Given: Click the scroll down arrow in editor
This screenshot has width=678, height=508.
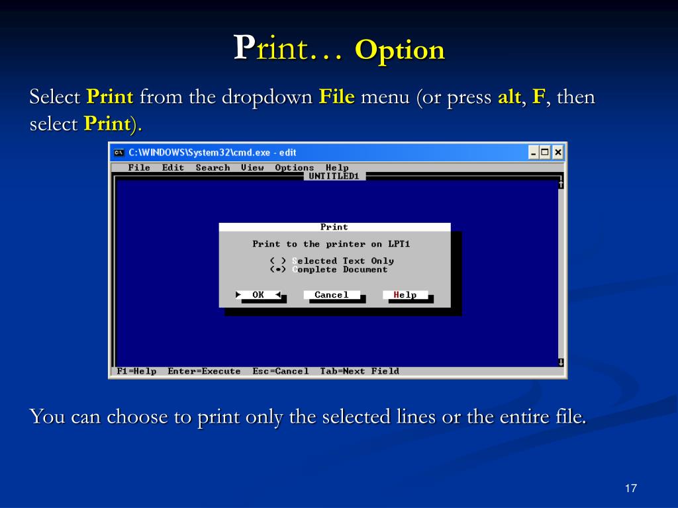Looking at the screenshot, I should point(561,362).
